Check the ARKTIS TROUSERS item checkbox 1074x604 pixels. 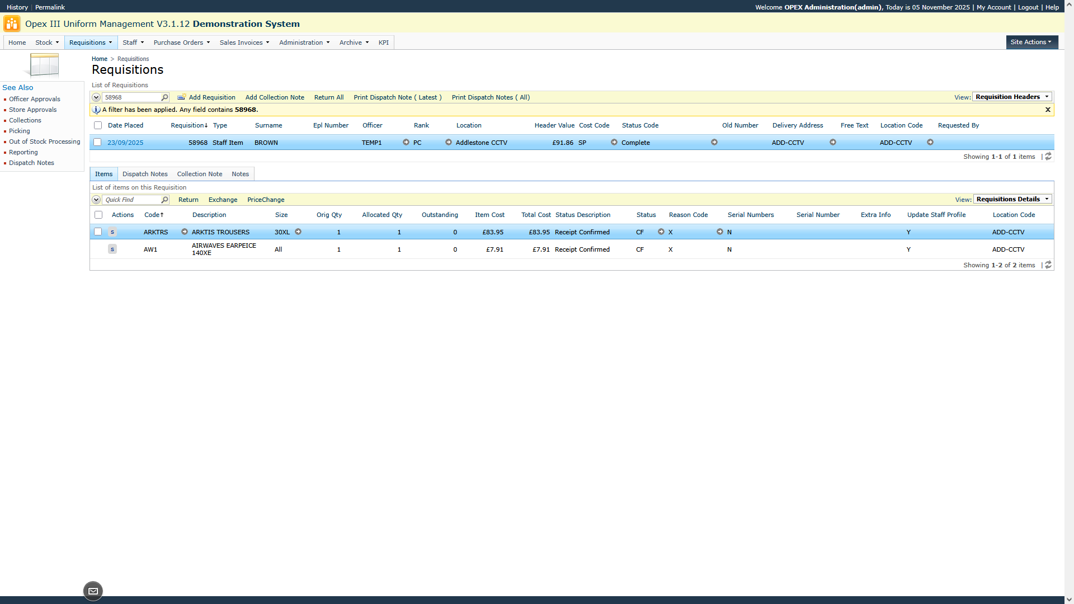(x=98, y=232)
